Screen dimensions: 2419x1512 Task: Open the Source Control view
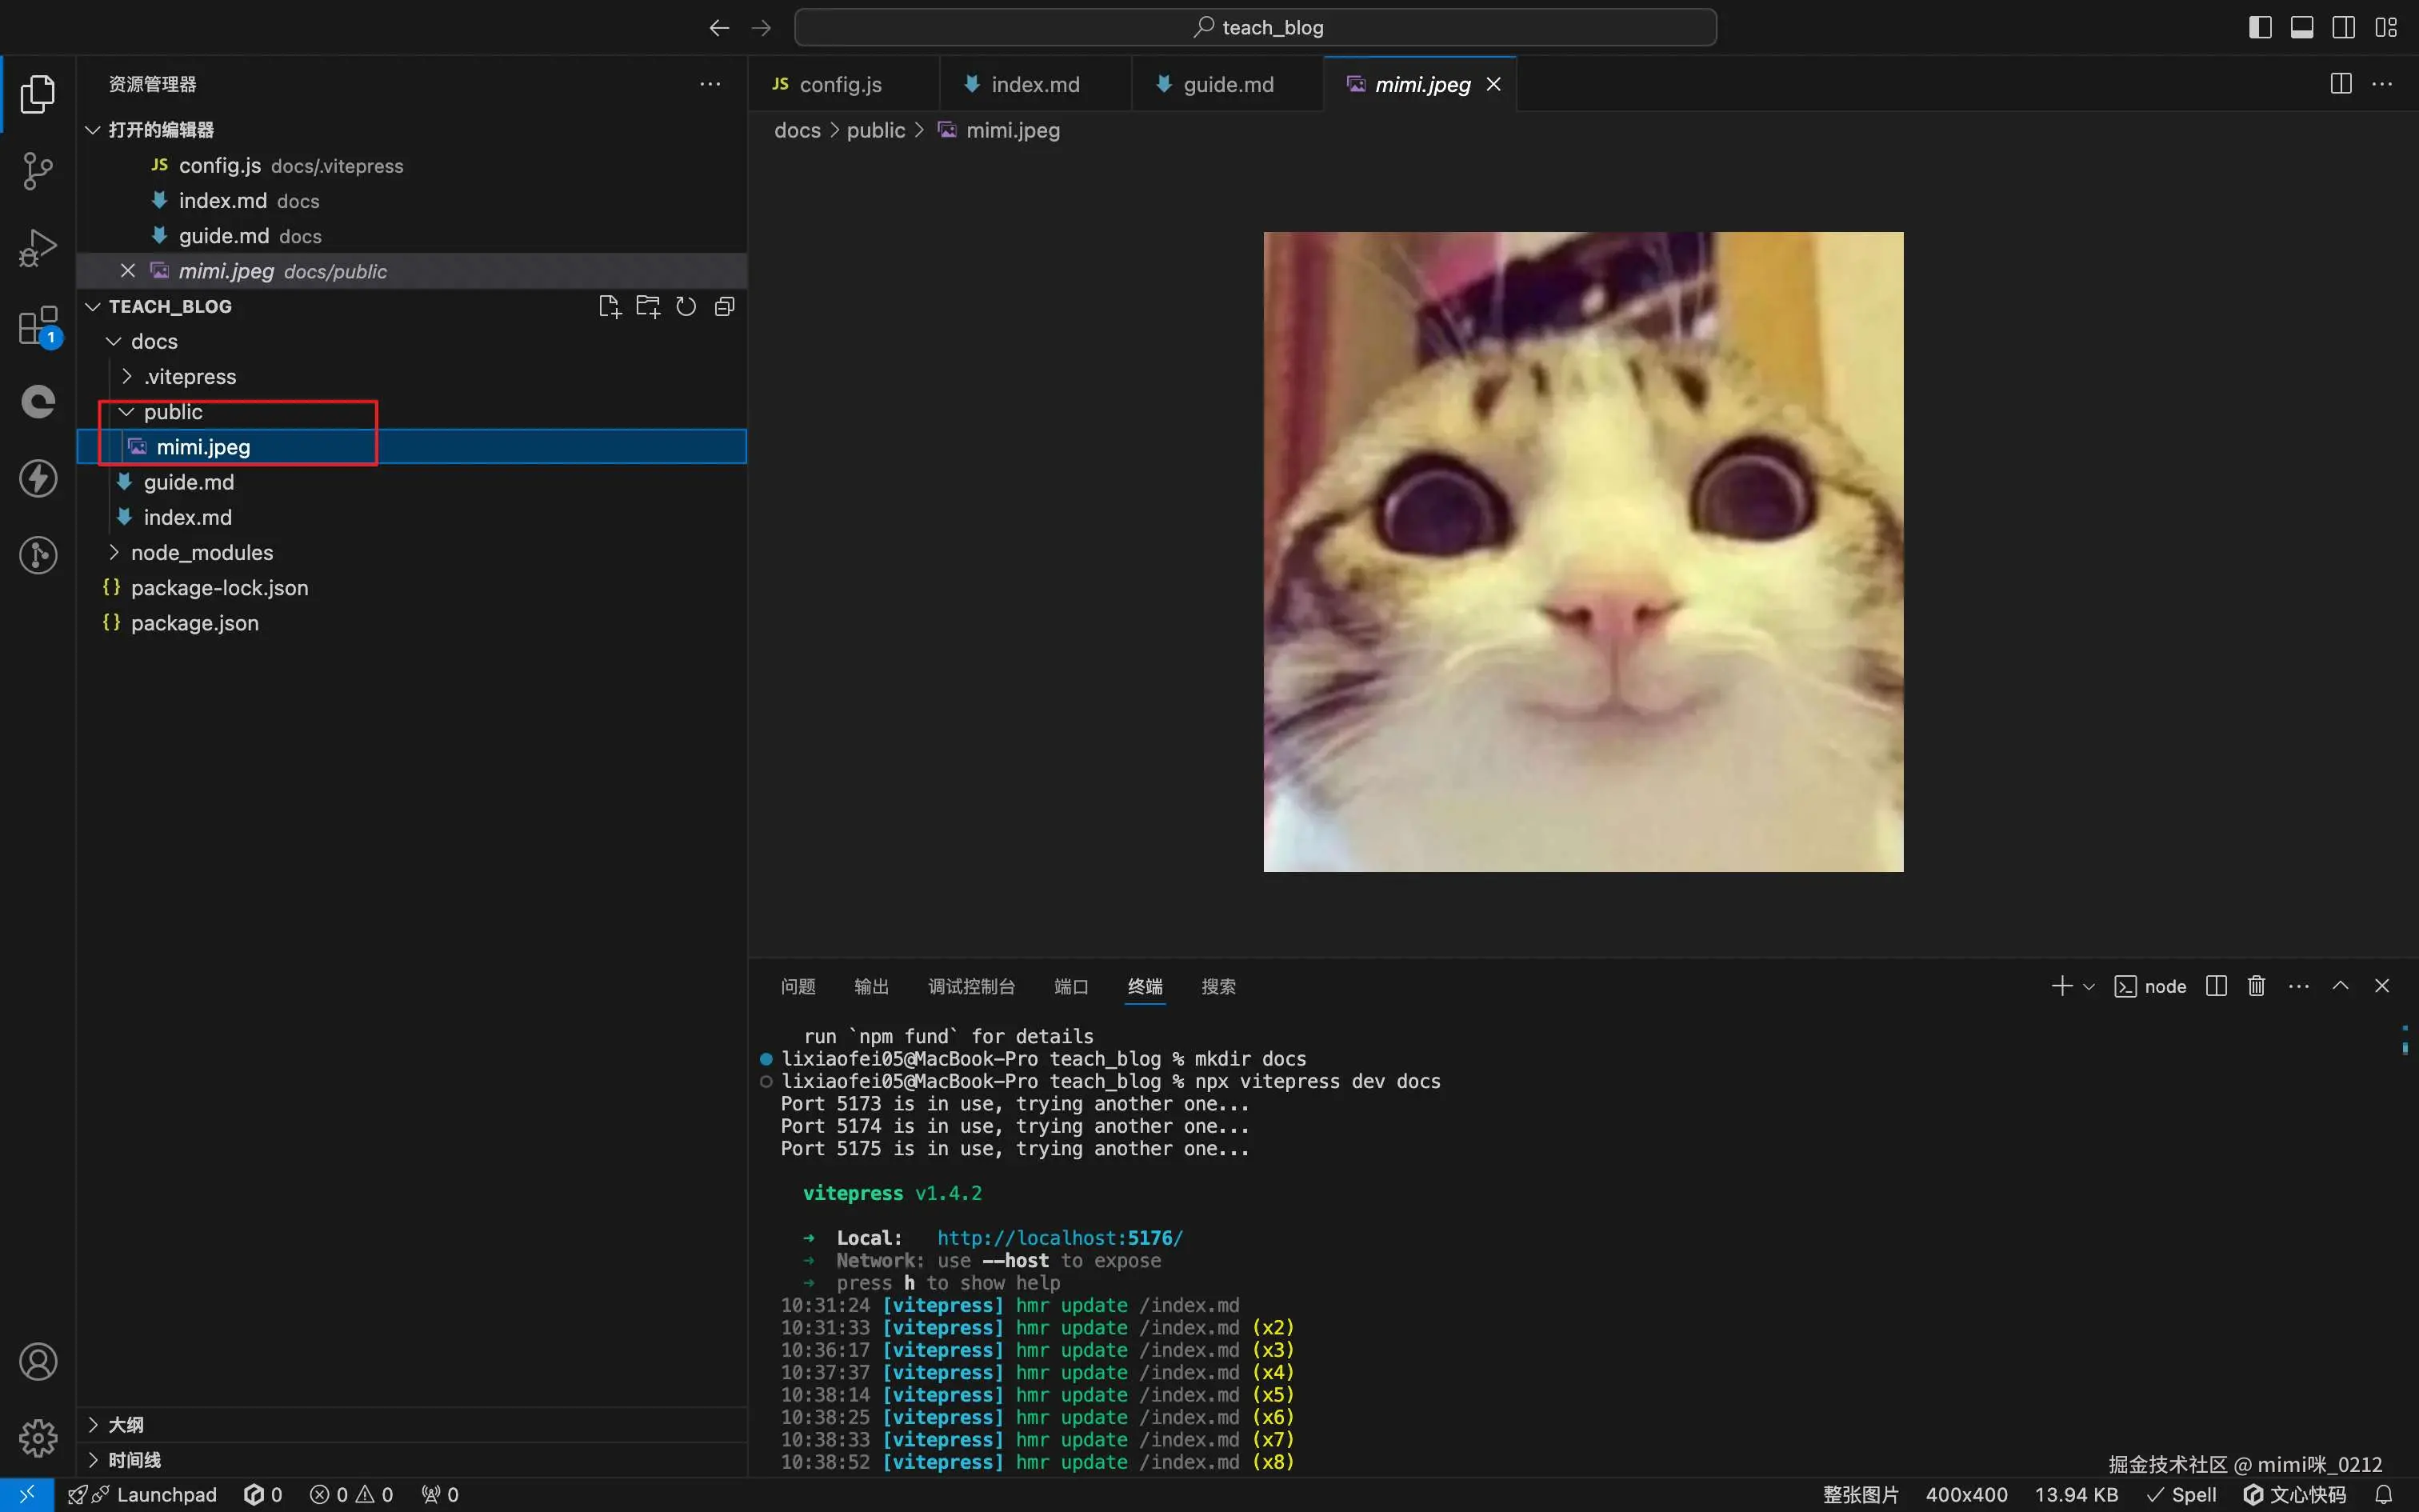(x=38, y=171)
